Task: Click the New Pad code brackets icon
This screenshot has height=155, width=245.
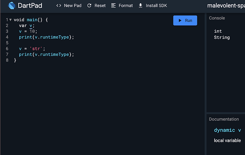Action: tap(59, 6)
